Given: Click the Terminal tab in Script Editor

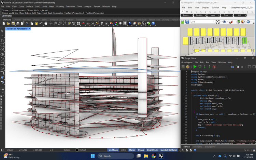Looking at the screenshot, I should pos(186,147).
